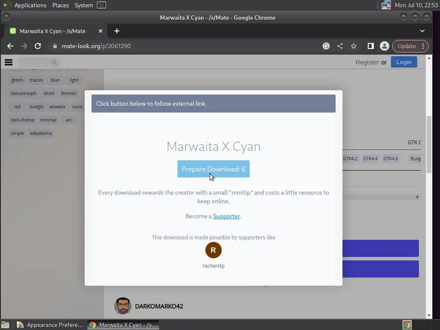Click the rachentp supporter avatar

click(214, 250)
